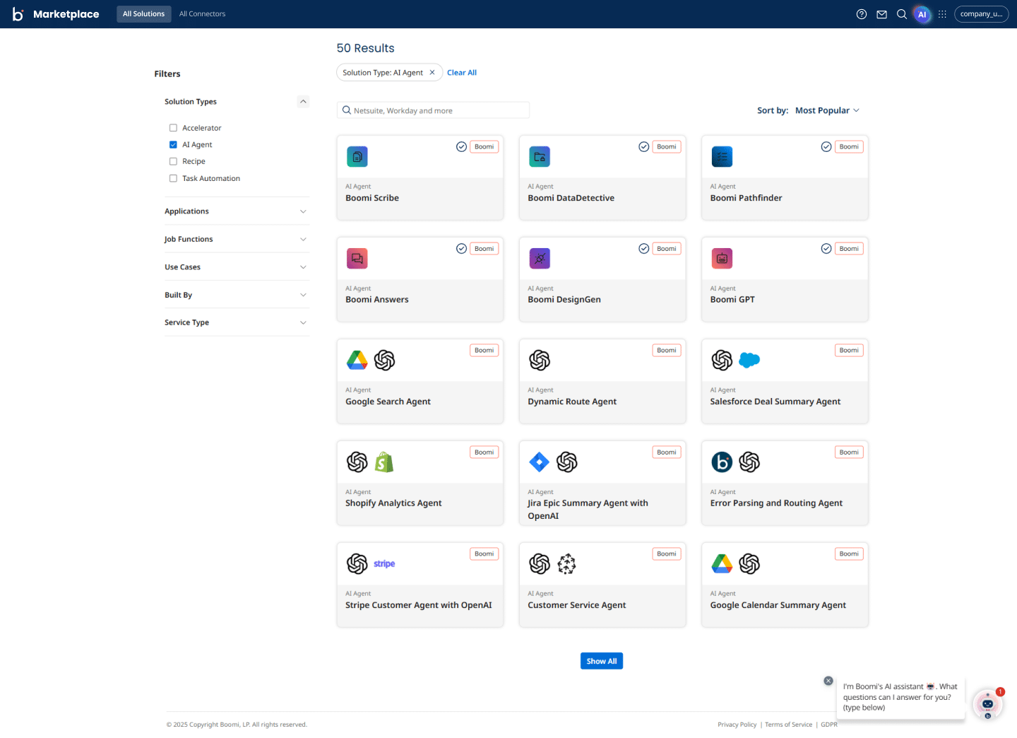This screenshot has height=738, width=1017.
Task: Open the Google Calendar Summary Agent title
Action: pyautogui.click(x=778, y=606)
